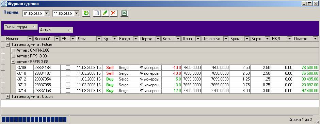Viewport: 320px width, 124px height.
Task: Click the Buy cell in row -3714
Action: (110, 91)
